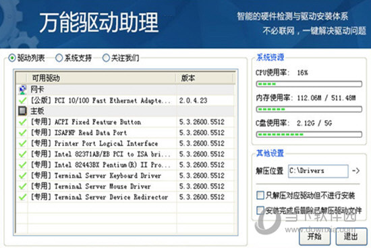Viewport: 371px width, 248px height.
Task: Click the 主板 motherboard category icon
Action: click(22, 111)
